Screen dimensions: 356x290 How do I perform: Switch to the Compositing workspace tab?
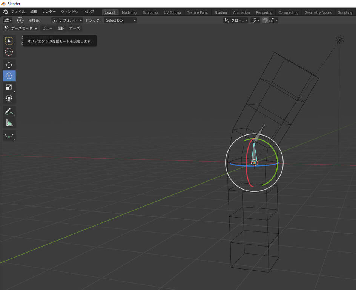pyautogui.click(x=288, y=12)
